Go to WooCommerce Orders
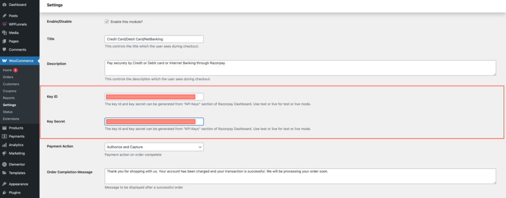The height and width of the screenshot is (198, 506). [x=8, y=77]
